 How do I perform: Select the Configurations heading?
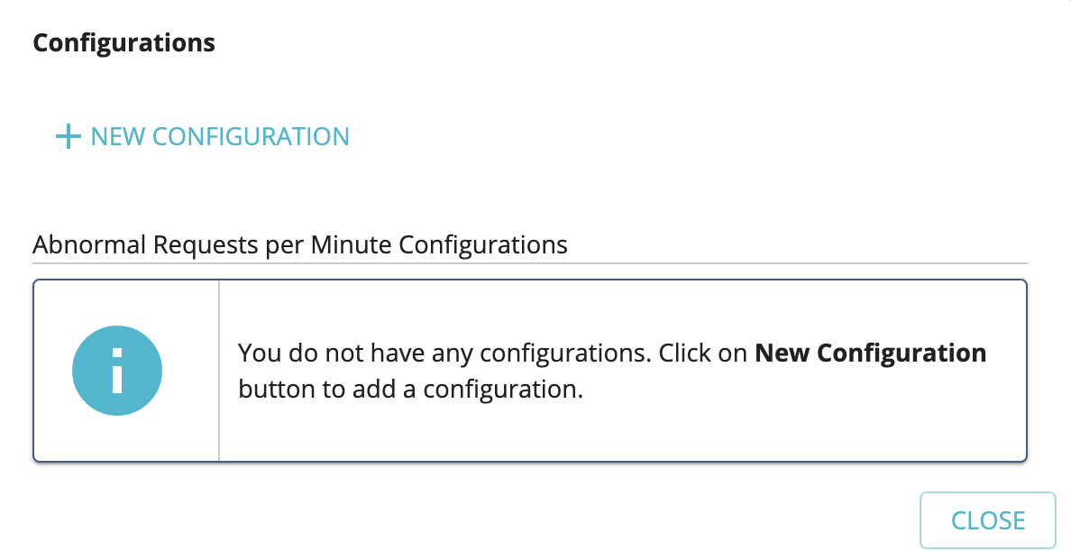coord(124,41)
